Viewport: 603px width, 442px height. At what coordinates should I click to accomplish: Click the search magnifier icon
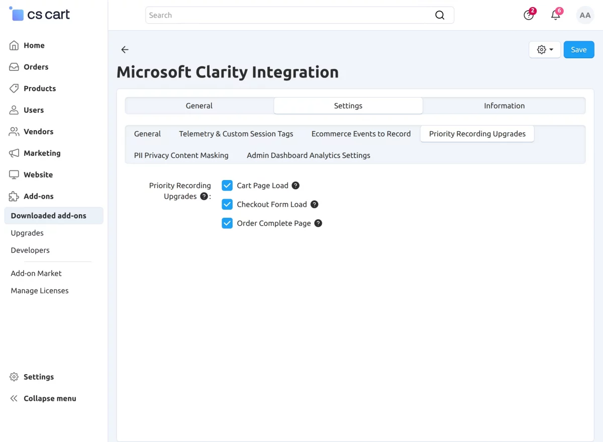(440, 15)
